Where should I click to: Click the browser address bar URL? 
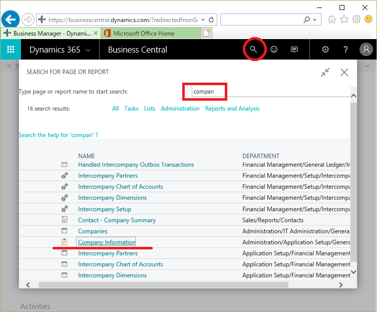click(123, 20)
